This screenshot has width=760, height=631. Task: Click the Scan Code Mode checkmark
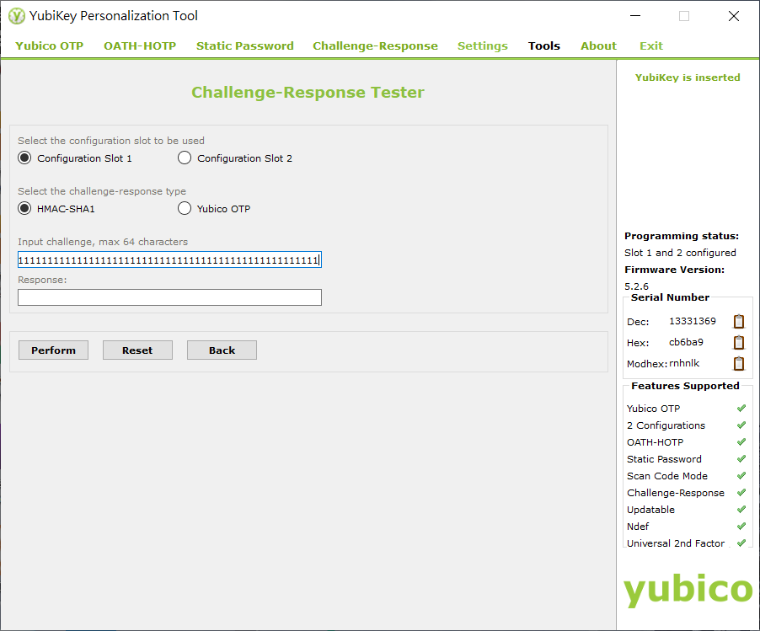tap(741, 476)
